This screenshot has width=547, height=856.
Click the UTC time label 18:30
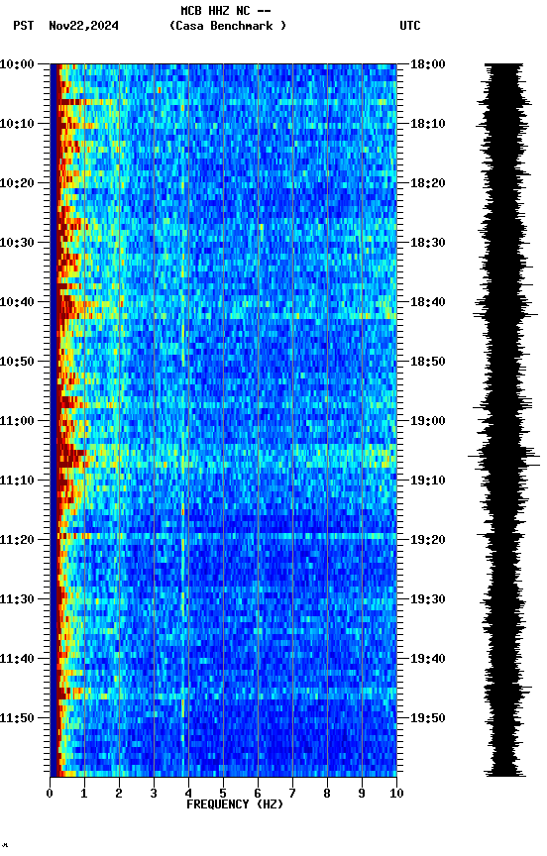click(x=428, y=243)
